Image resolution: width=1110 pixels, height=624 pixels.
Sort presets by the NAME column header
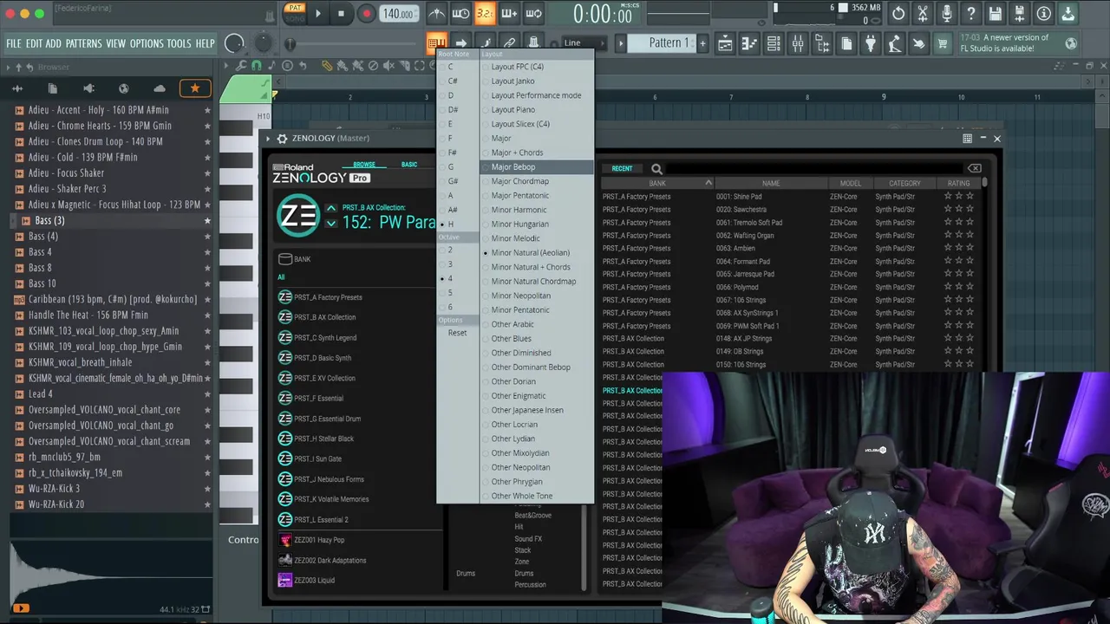tap(770, 184)
